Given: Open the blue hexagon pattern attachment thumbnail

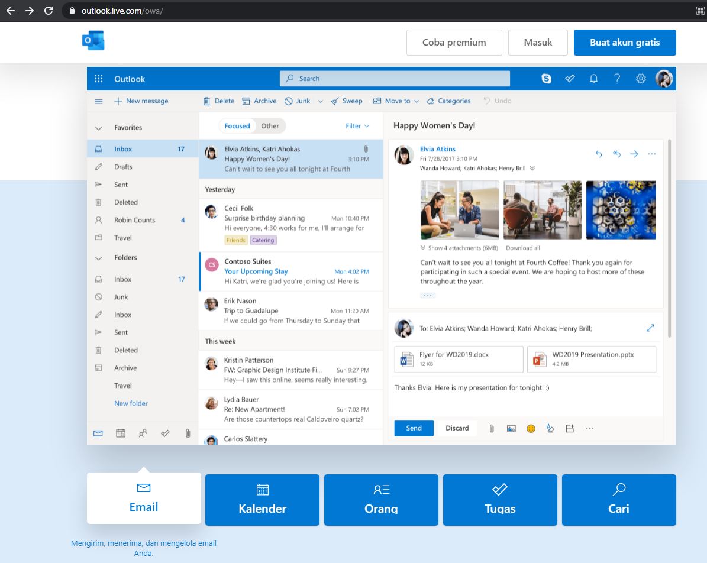Looking at the screenshot, I should click(x=621, y=209).
